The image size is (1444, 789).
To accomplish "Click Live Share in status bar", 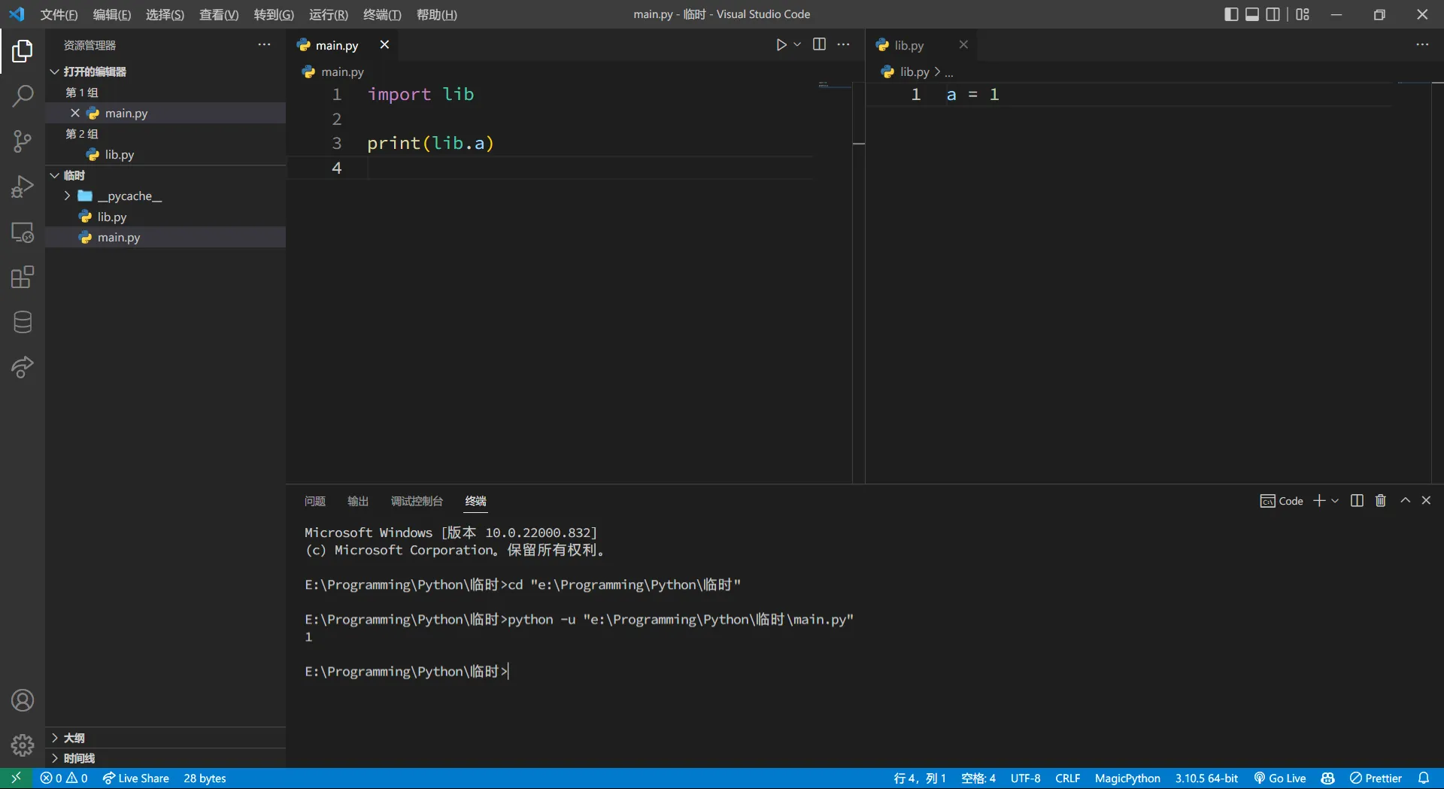I will 136,778.
